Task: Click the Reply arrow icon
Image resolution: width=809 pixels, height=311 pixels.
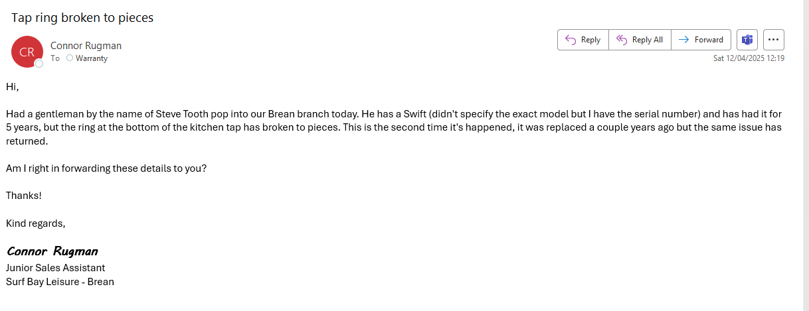Action: point(570,40)
